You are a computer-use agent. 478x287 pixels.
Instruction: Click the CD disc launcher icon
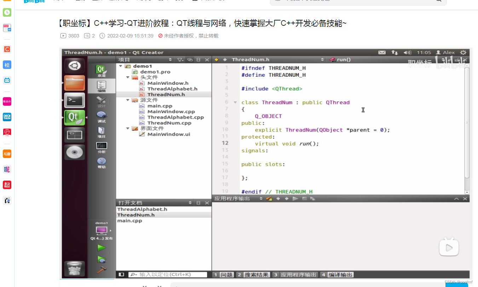(x=74, y=152)
